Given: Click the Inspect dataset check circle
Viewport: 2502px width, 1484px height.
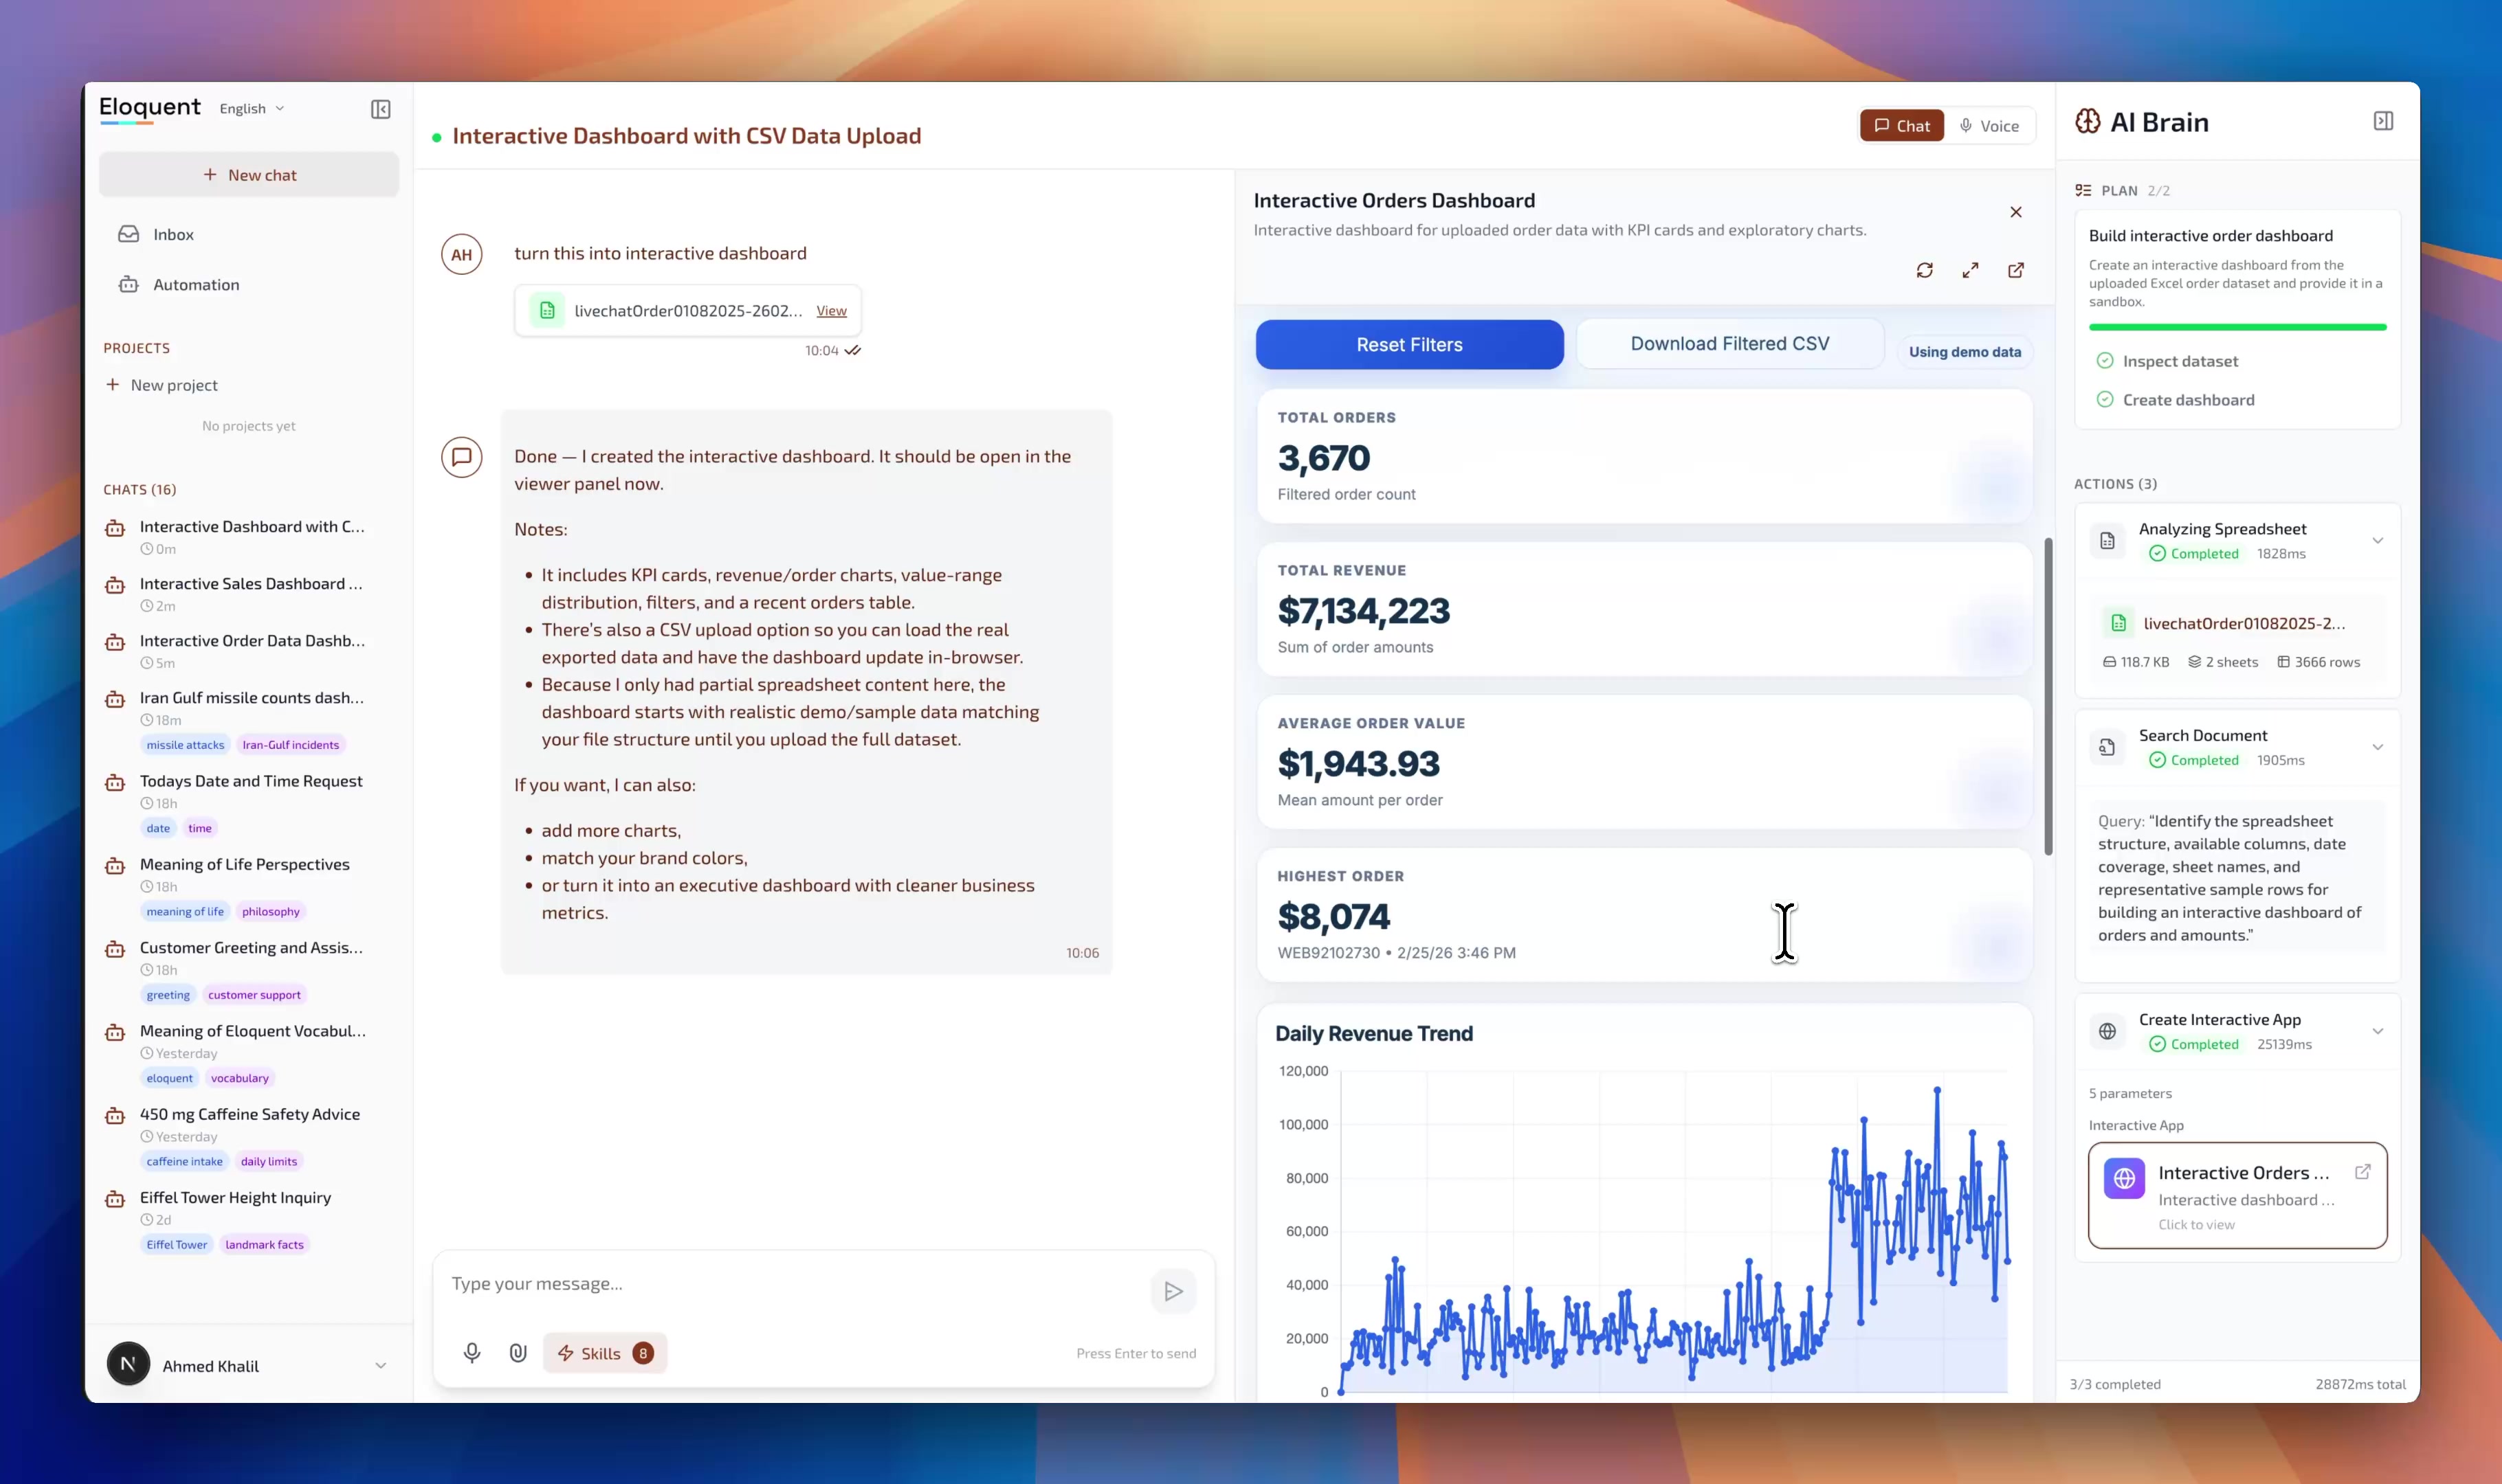Looking at the screenshot, I should [x=2105, y=361].
